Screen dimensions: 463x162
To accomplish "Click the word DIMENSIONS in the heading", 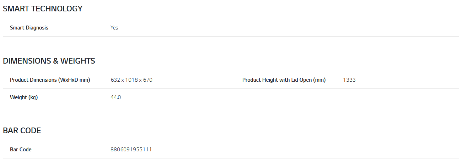I will pos(27,61).
